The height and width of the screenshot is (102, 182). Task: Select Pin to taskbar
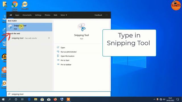click(x=66, y=65)
